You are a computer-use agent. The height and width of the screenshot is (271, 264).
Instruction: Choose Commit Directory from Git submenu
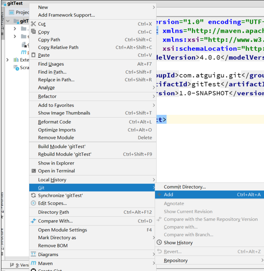[x=184, y=187]
